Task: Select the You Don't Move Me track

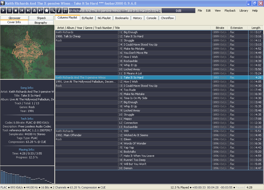Action: point(159,53)
